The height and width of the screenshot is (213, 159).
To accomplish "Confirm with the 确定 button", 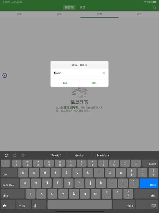I will pyautogui.click(x=94, y=83).
